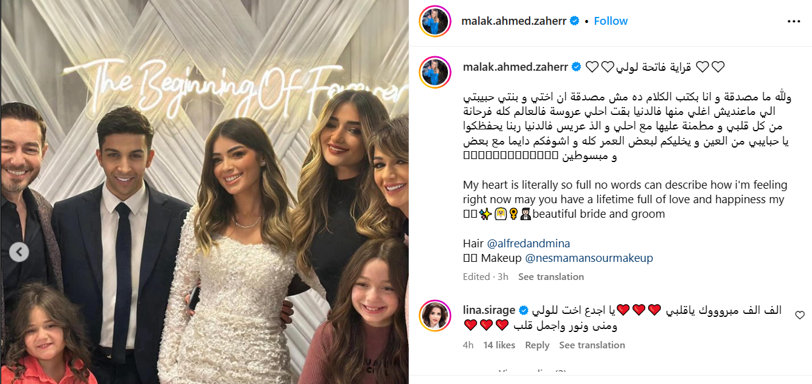812x384 pixels.
Task: Reply to lina.sirage's comment
Action: [537, 345]
